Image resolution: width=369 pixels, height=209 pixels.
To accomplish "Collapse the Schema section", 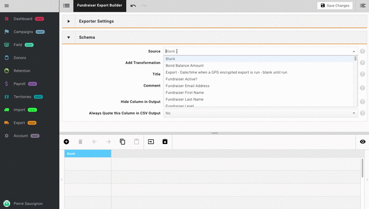I will coord(69,37).
